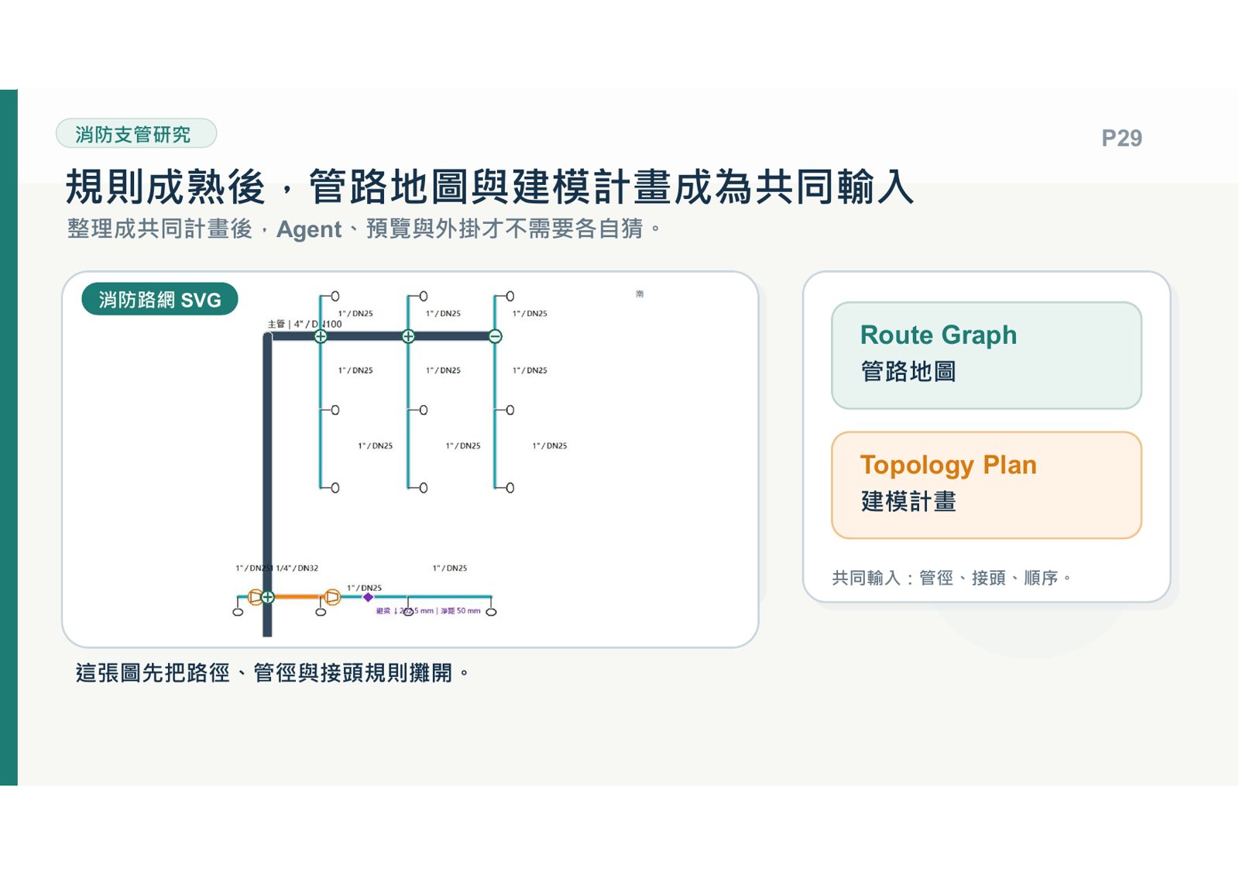Viewport: 1239px width, 876px height.
Task: Click the orange DN32 pipe segment
Action: [x=300, y=597]
